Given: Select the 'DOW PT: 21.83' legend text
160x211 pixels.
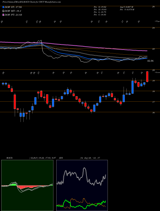Looking at the screenshot, I should coord(13,15).
